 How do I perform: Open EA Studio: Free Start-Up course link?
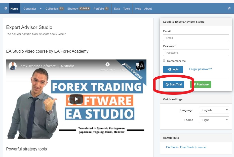186,147
